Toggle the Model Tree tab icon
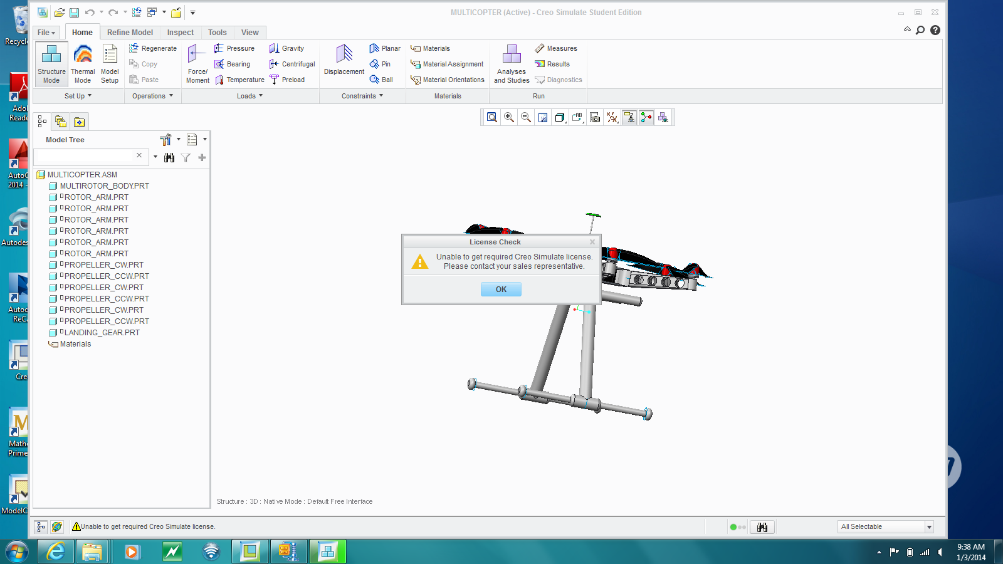The image size is (1003, 564). pos(42,121)
